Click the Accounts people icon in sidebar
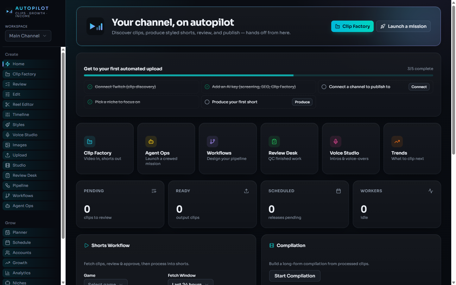 click(8, 253)
